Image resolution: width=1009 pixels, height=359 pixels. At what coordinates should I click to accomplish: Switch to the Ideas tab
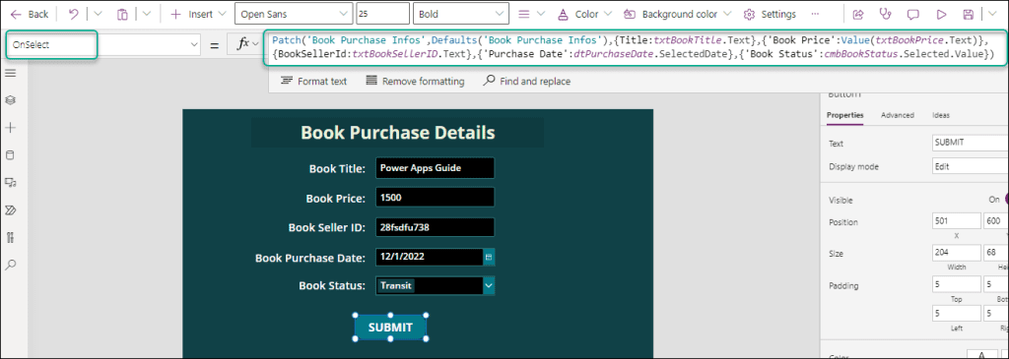pos(941,115)
